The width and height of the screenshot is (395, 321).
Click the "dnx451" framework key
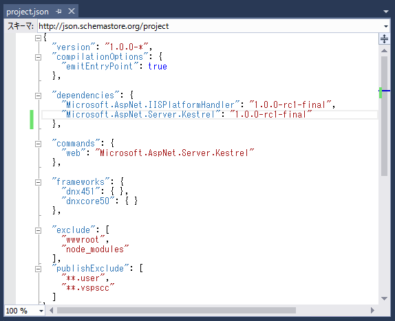[81, 192]
